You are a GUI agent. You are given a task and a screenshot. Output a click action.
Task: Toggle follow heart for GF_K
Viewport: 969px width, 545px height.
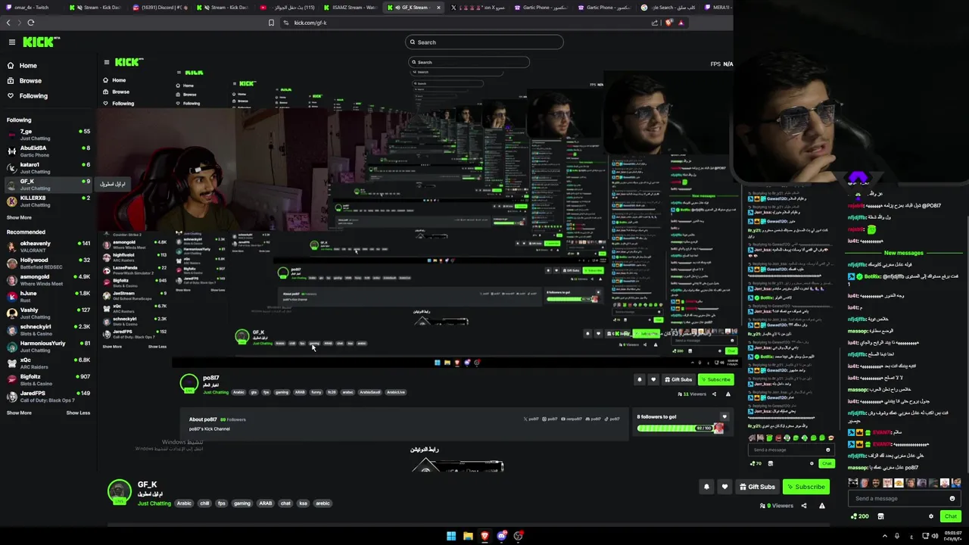coord(724,487)
